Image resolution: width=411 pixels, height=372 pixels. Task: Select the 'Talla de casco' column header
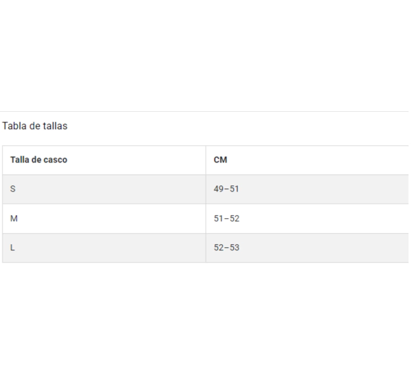pos(104,160)
